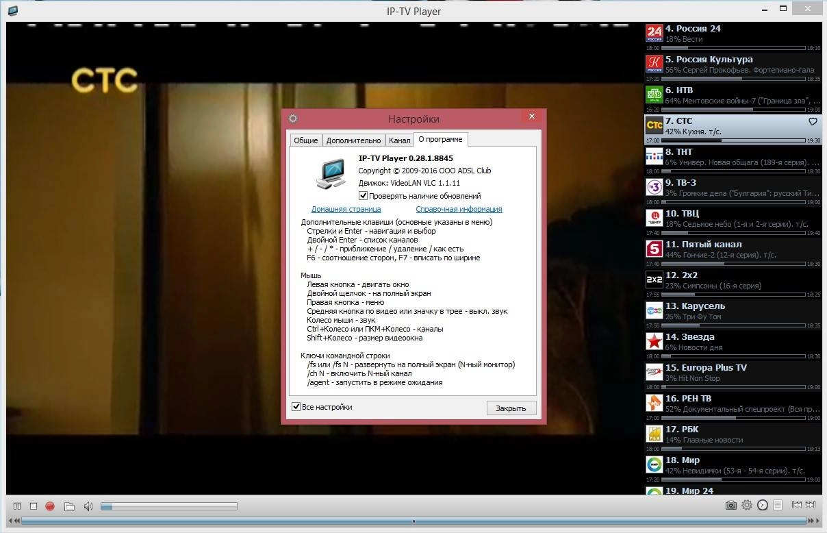Click the '5. Россия Культура' channel name
This screenshot has height=533, width=827.
coord(709,60)
